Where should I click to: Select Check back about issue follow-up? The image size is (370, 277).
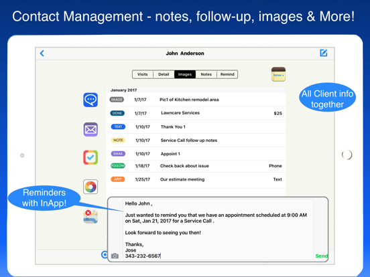196,166
